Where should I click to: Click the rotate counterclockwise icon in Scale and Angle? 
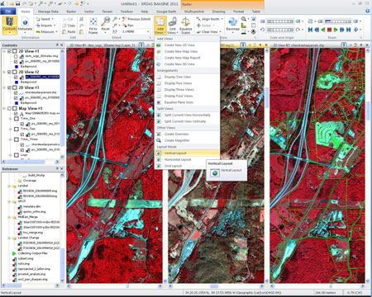point(262,30)
